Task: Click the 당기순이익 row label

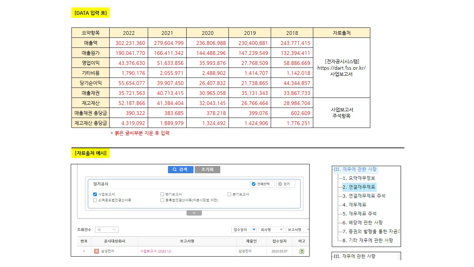Action: 91,83
